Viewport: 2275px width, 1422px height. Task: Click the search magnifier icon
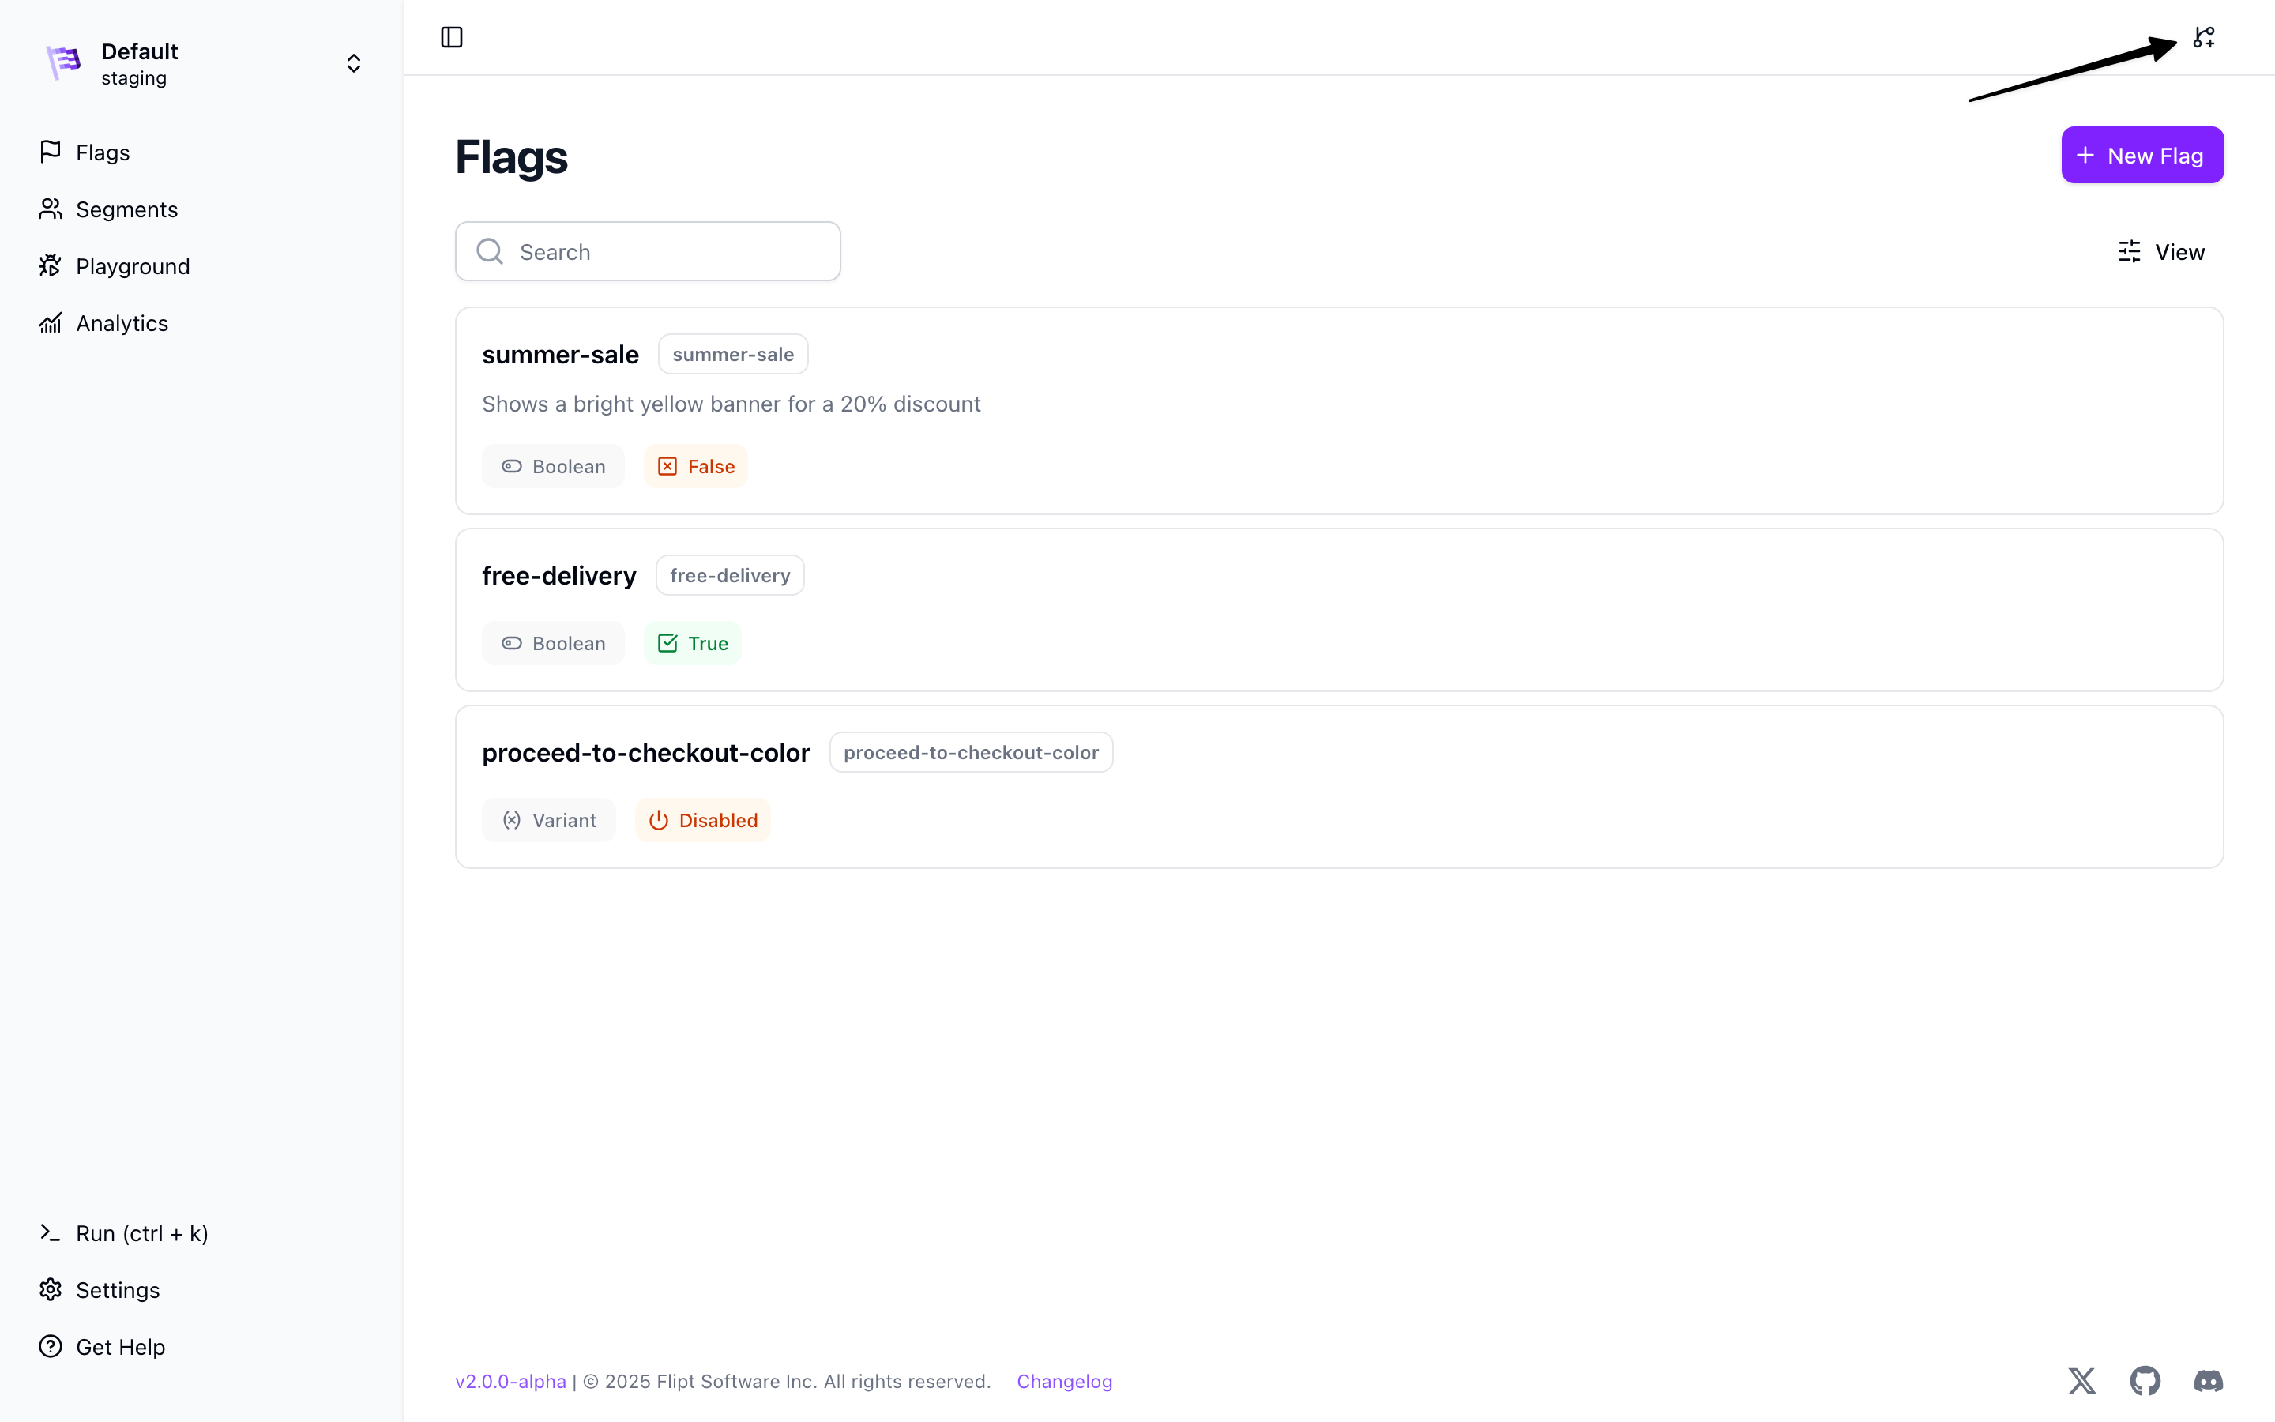click(490, 251)
